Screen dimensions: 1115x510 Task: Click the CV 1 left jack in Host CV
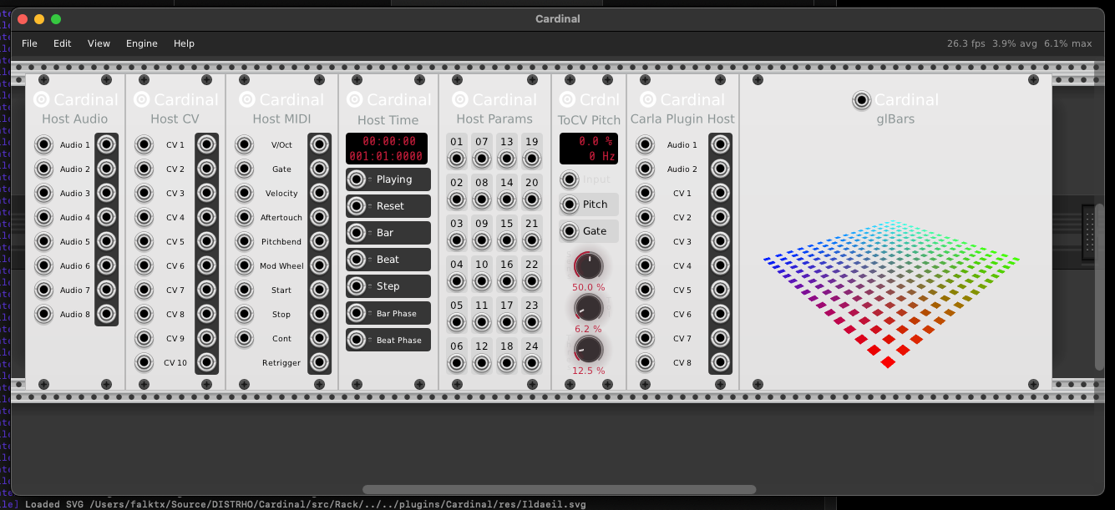144,144
